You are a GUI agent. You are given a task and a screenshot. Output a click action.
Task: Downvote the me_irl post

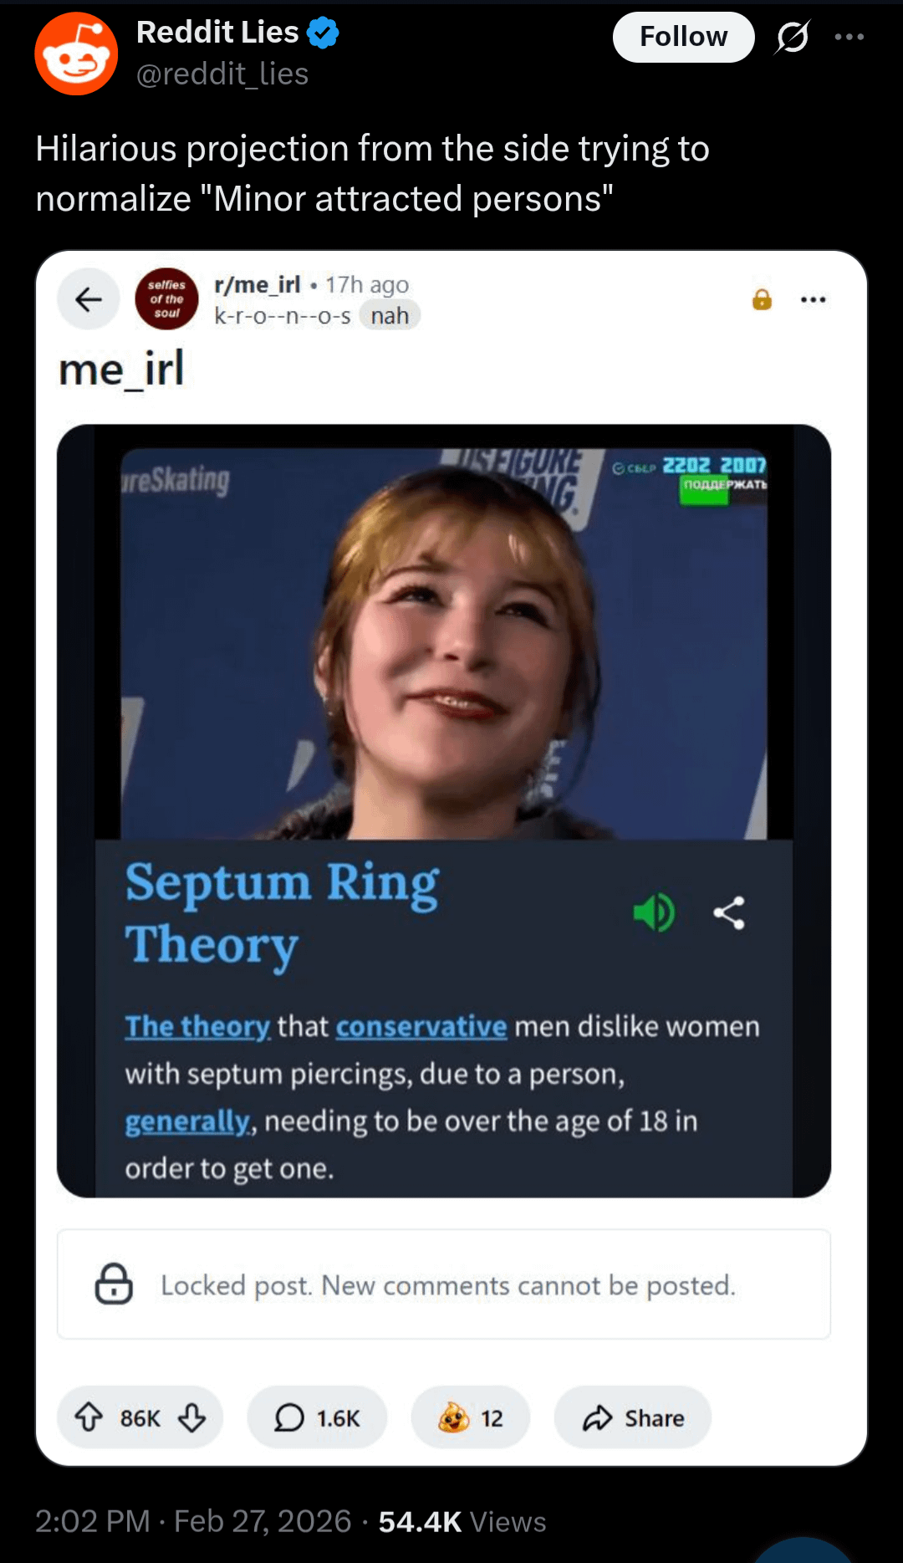(192, 1417)
